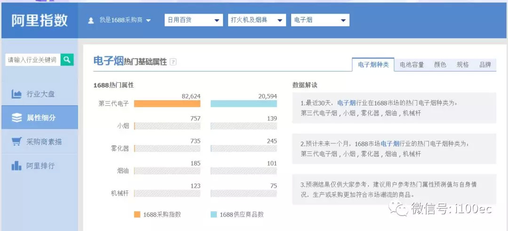Click the orange 第三代电子 bar showing 82,624
This screenshot has width=508, height=231.
167,104
